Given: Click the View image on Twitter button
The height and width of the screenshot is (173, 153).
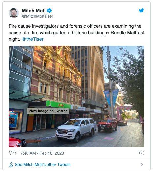Looking at the screenshot, I should [x=48, y=111].
